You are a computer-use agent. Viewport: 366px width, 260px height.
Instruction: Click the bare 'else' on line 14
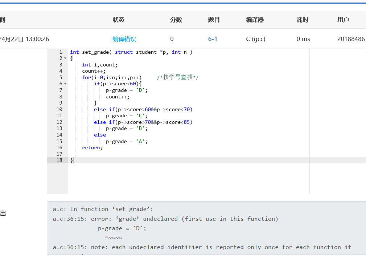[x=100, y=135]
